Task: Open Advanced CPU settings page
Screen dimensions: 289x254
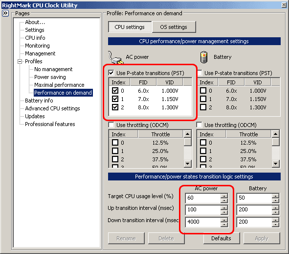Action: coord(52,108)
